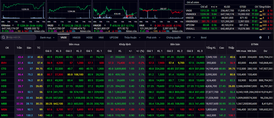Click the Nhập mã CK search field
Viewport: 274px width, 118px height.
pyautogui.click(x=19, y=37)
